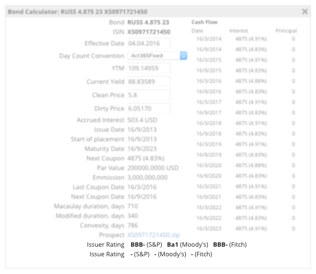This screenshot has width=316, height=274.
Task: Click the Date column header
Action: point(197,31)
